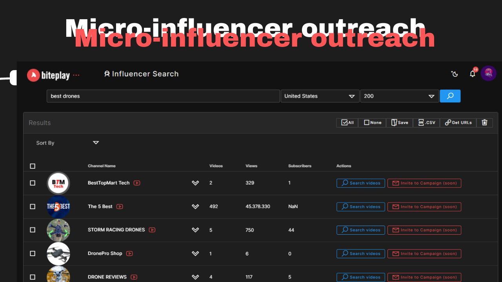
Task: Open the 200 results count dropdown
Action: click(x=399, y=96)
